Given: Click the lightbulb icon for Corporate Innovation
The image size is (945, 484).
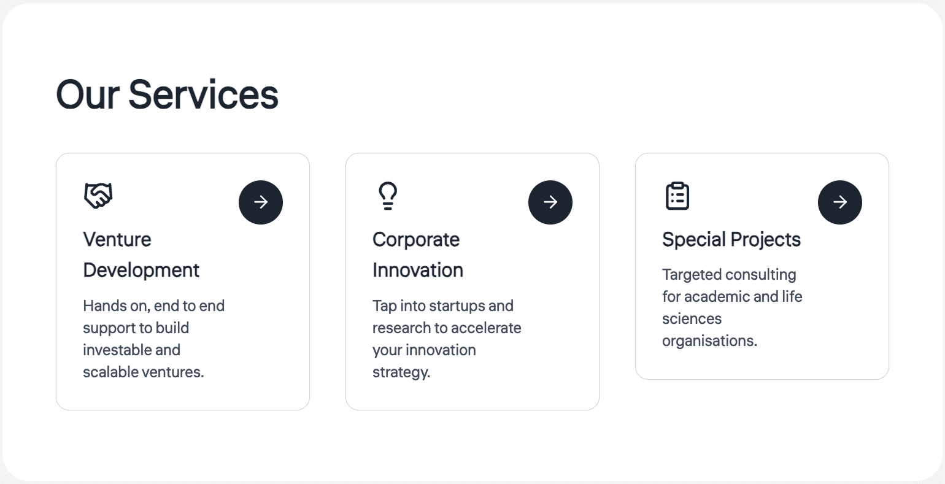Looking at the screenshot, I should [388, 196].
